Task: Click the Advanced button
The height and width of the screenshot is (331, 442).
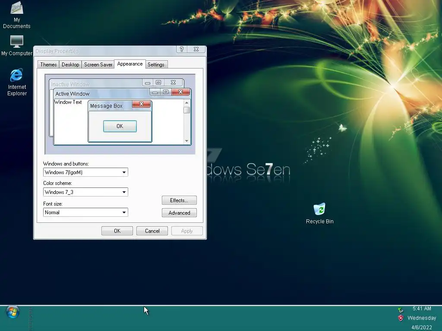Action: pos(179,213)
